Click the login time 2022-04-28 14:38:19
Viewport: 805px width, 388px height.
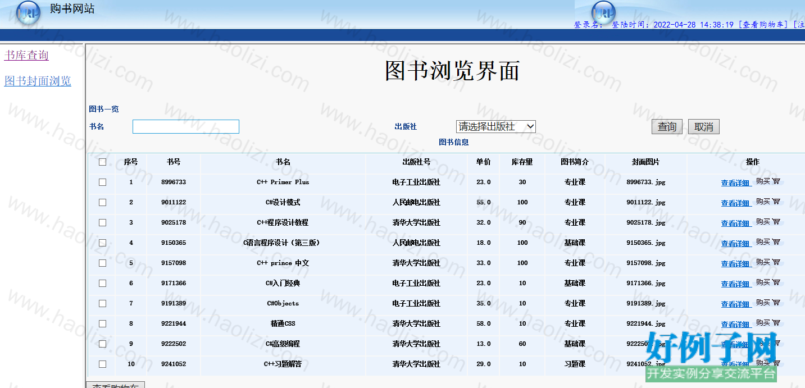(694, 25)
